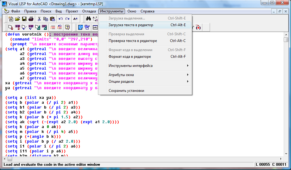Open the Окно menu

tap(132, 11)
